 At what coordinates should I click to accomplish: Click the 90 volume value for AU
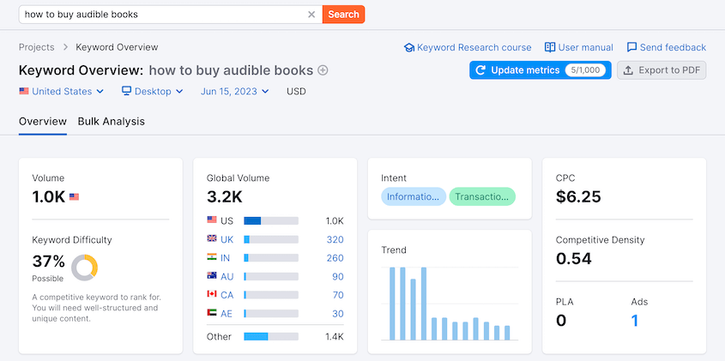(x=338, y=277)
